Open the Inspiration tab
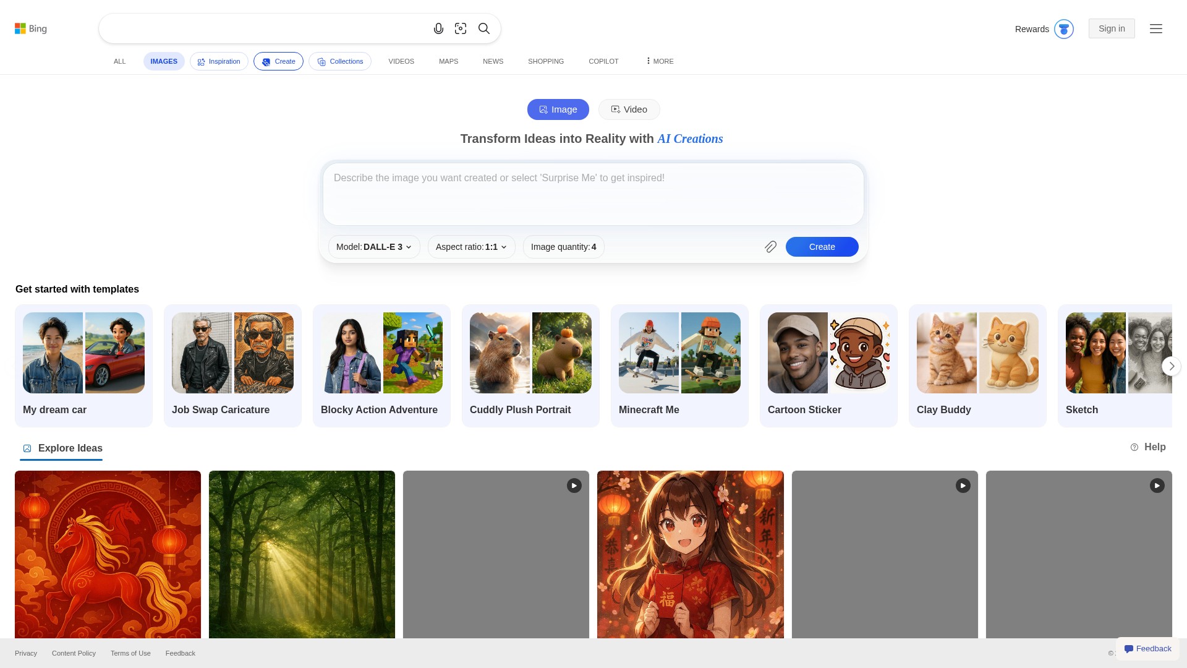This screenshot has width=1187, height=668. click(219, 61)
